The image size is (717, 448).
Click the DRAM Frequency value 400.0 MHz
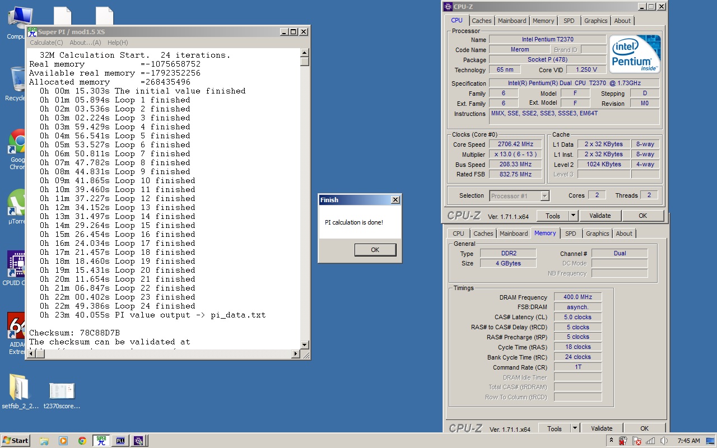(x=578, y=297)
